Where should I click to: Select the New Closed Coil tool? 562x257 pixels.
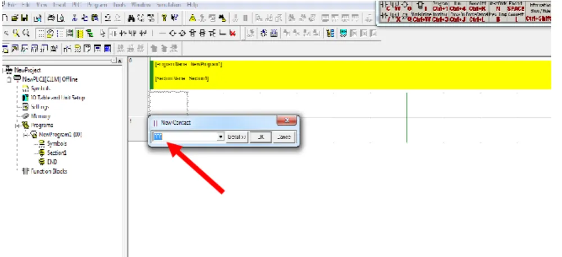(x=182, y=33)
